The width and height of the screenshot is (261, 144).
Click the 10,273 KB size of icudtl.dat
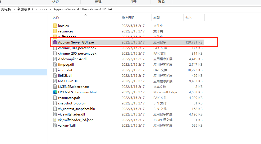(195, 70)
